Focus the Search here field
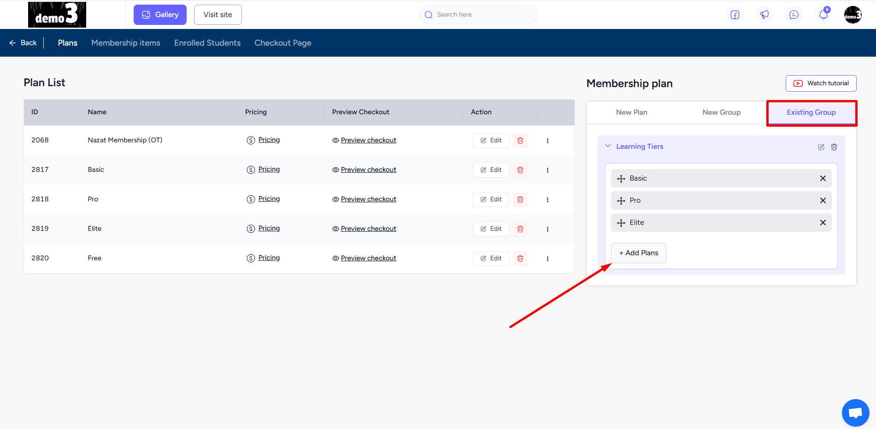Screen dimensions: 876x429 pos(478,15)
